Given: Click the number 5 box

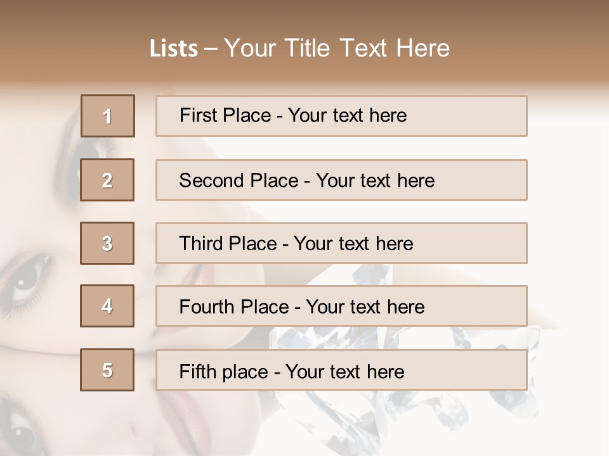Looking at the screenshot, I should (107, 370).
